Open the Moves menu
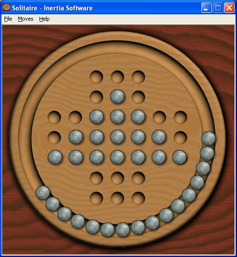The width and height of the screenshot is (237, 257). pyautogui.click(x=26, y=19)
